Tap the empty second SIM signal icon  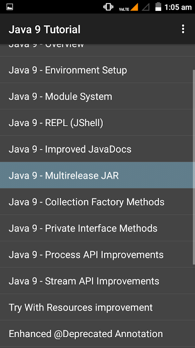coord(146,7)
